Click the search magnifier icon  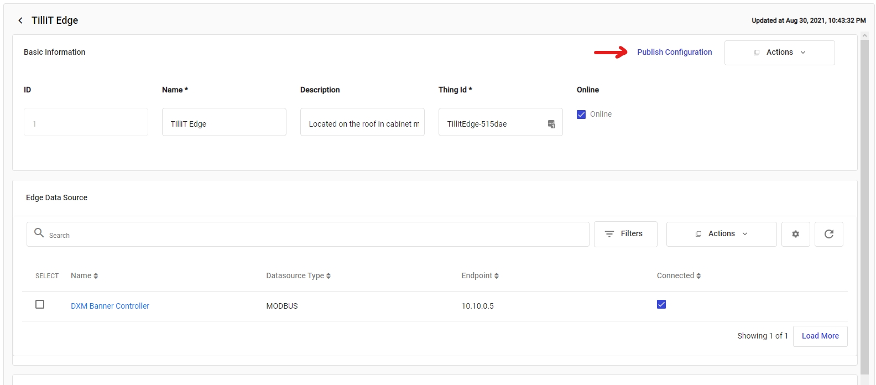39,233
